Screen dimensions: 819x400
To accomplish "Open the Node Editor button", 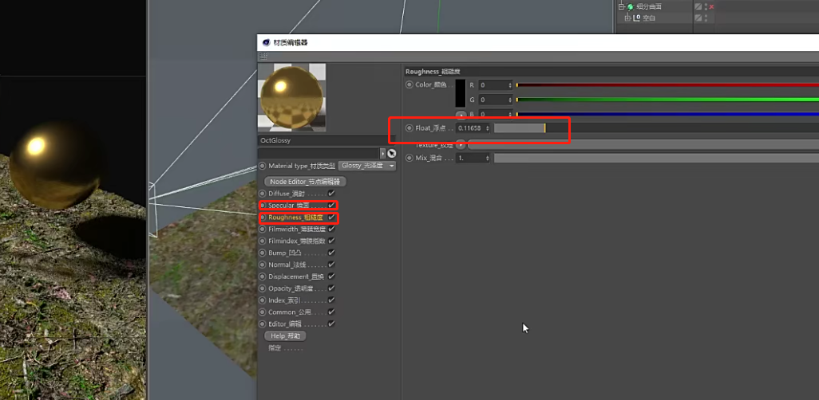I will pos(306,182).
